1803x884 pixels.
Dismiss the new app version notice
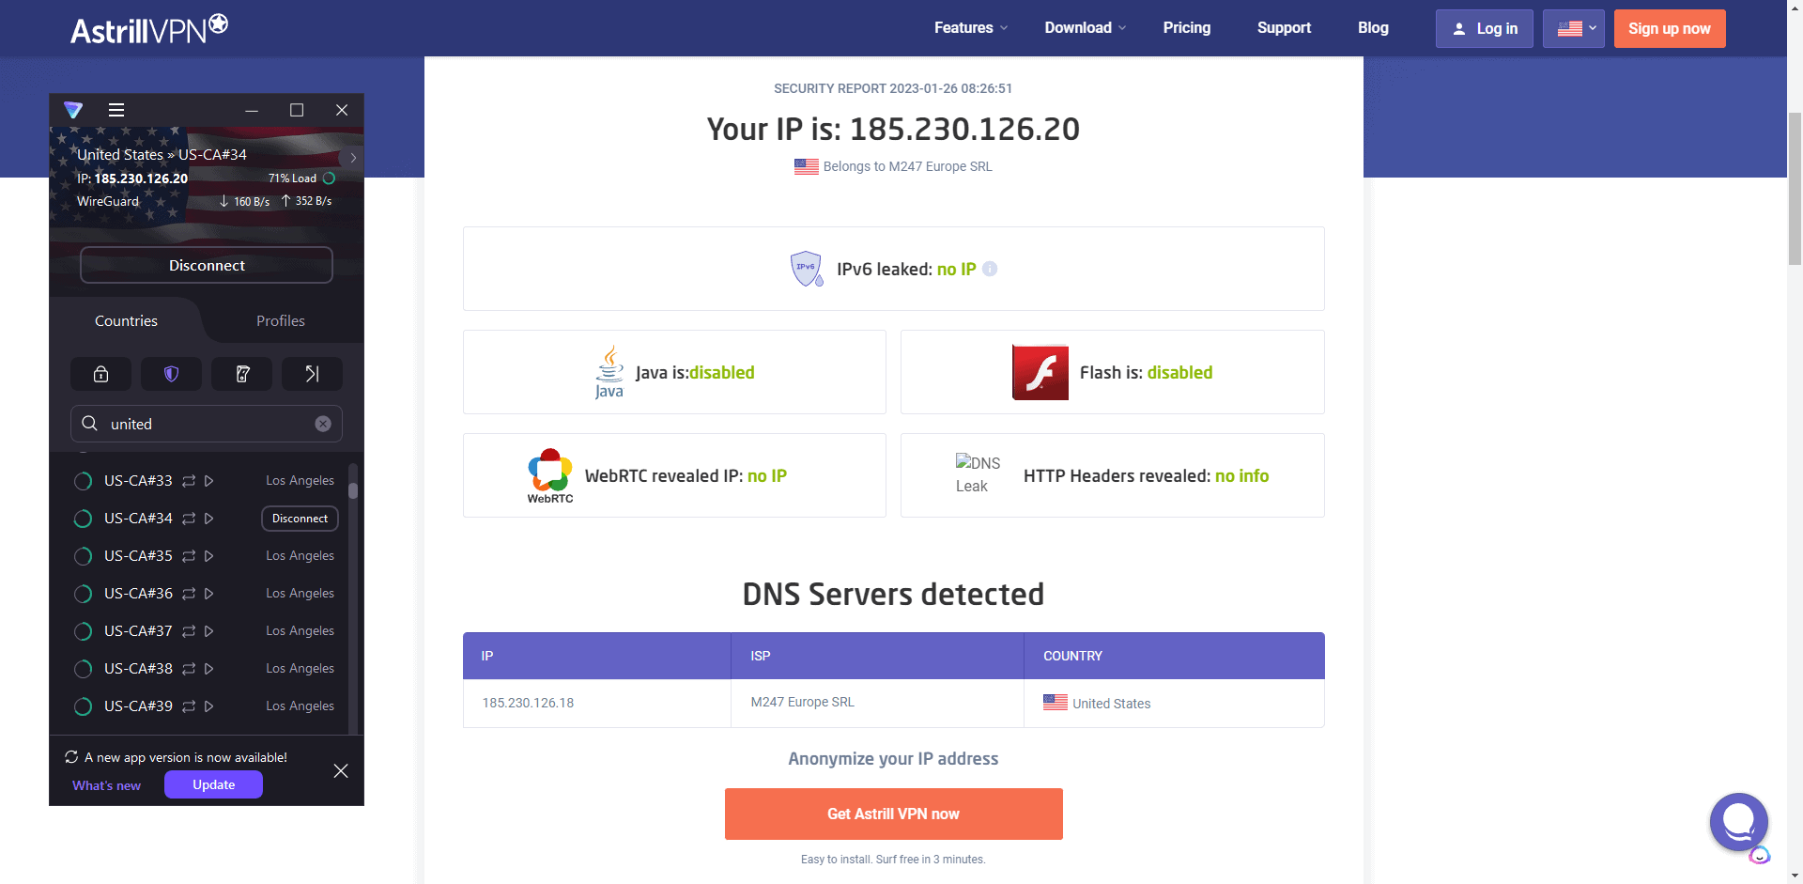341,771
